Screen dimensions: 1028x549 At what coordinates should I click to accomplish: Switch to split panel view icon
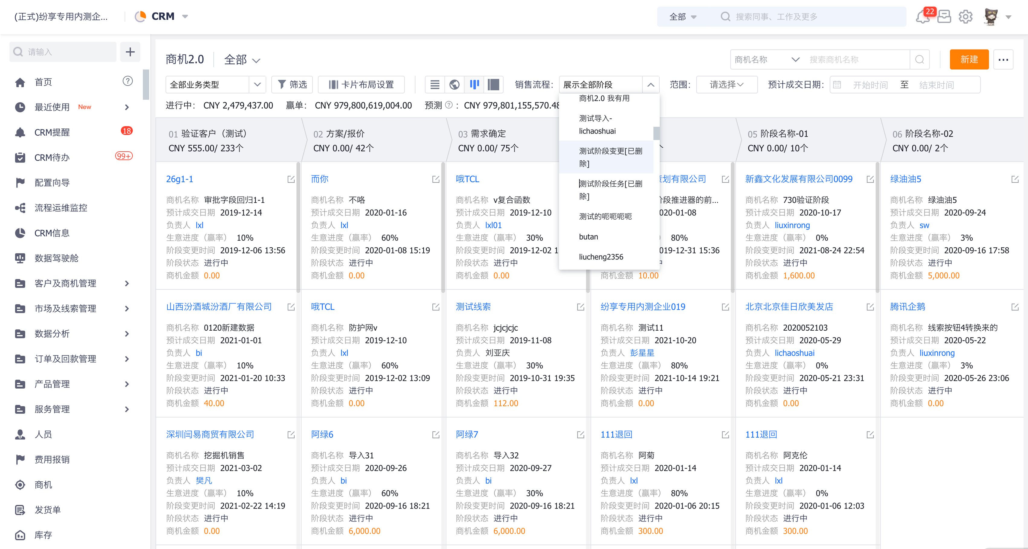494,85
